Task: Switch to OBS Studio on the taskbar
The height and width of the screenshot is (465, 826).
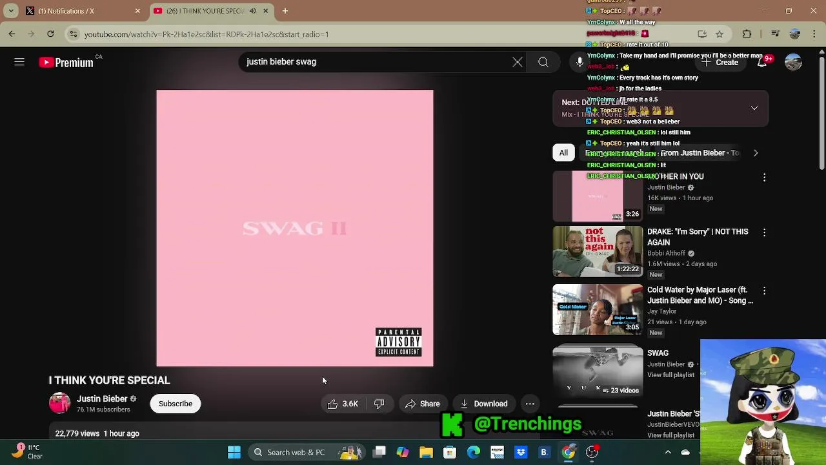Action: coord(592,452)
